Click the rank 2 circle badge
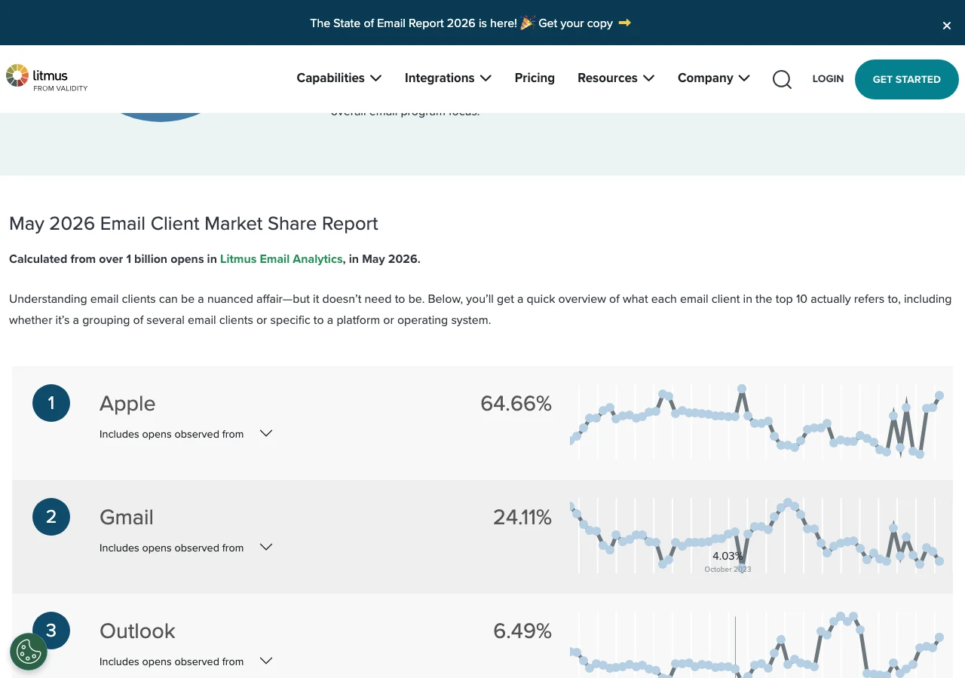The width and height of the screenshot is (965, 678). tap(51, 517)
